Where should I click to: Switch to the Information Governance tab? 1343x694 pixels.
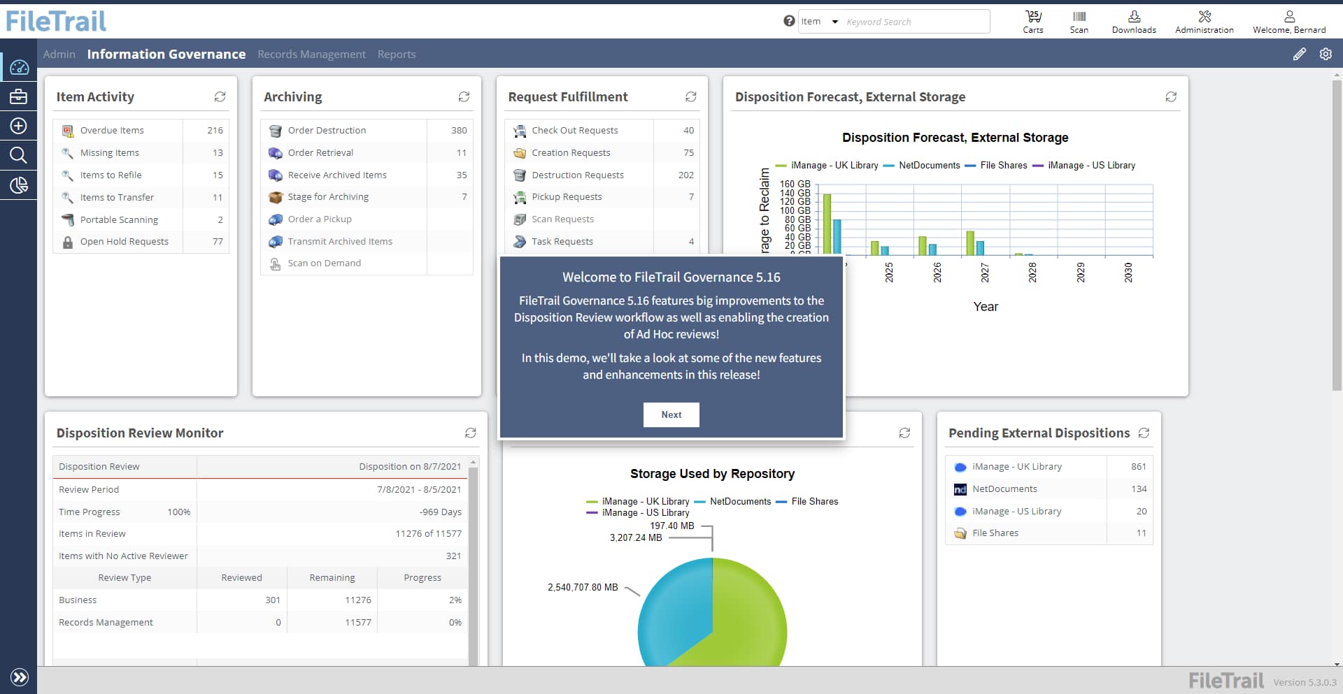(x=166, y=54)
